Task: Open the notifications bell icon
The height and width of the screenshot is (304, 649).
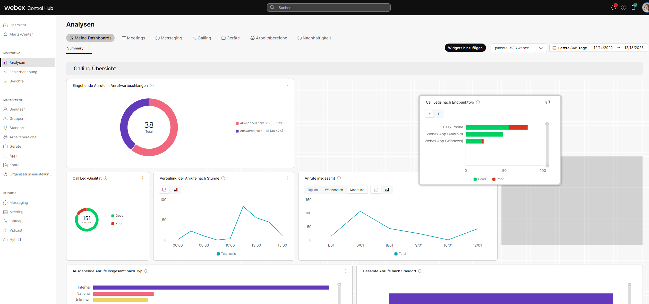Action: [613, 7]
